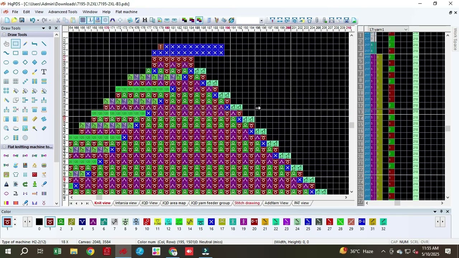Switch to the PAT view tab

click(x=302, y=203)
